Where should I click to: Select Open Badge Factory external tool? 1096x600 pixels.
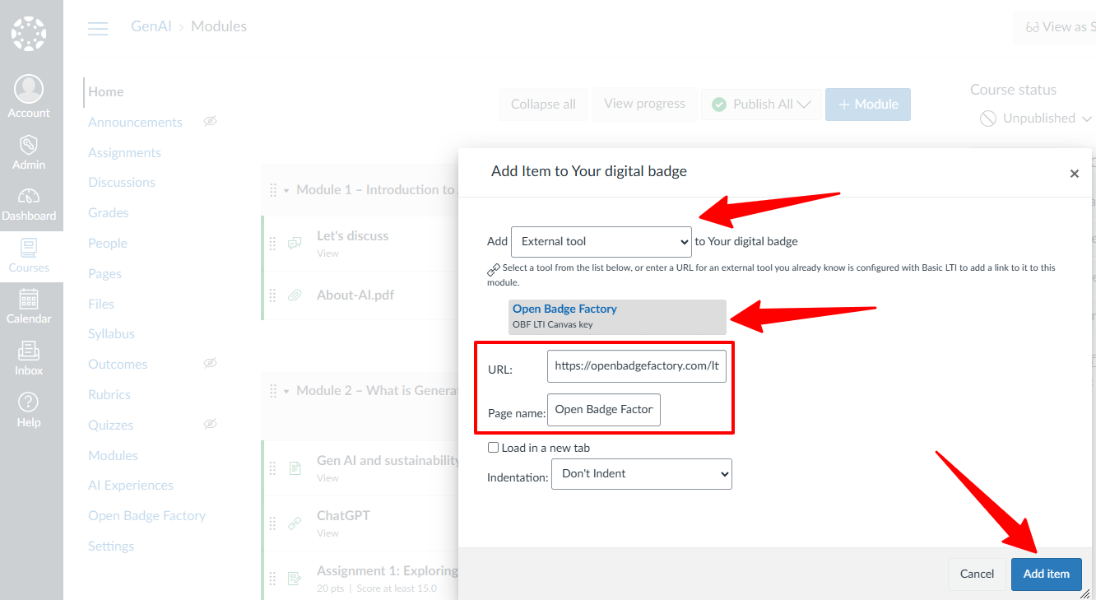point(617,316)
